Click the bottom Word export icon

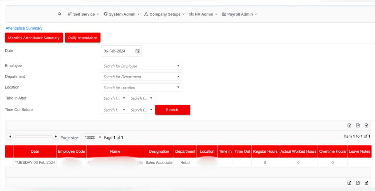click(366, 183)
